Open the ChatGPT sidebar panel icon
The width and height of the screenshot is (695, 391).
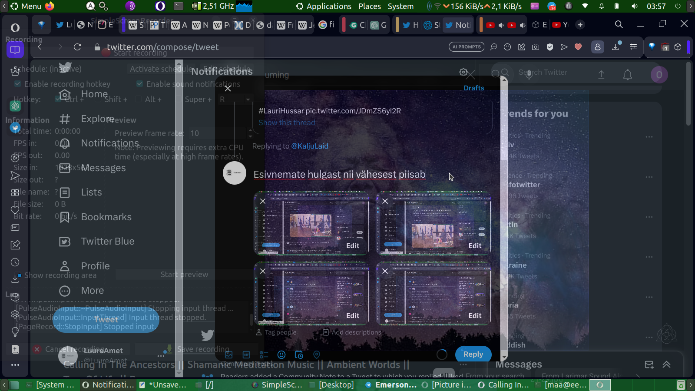[15, 106]
